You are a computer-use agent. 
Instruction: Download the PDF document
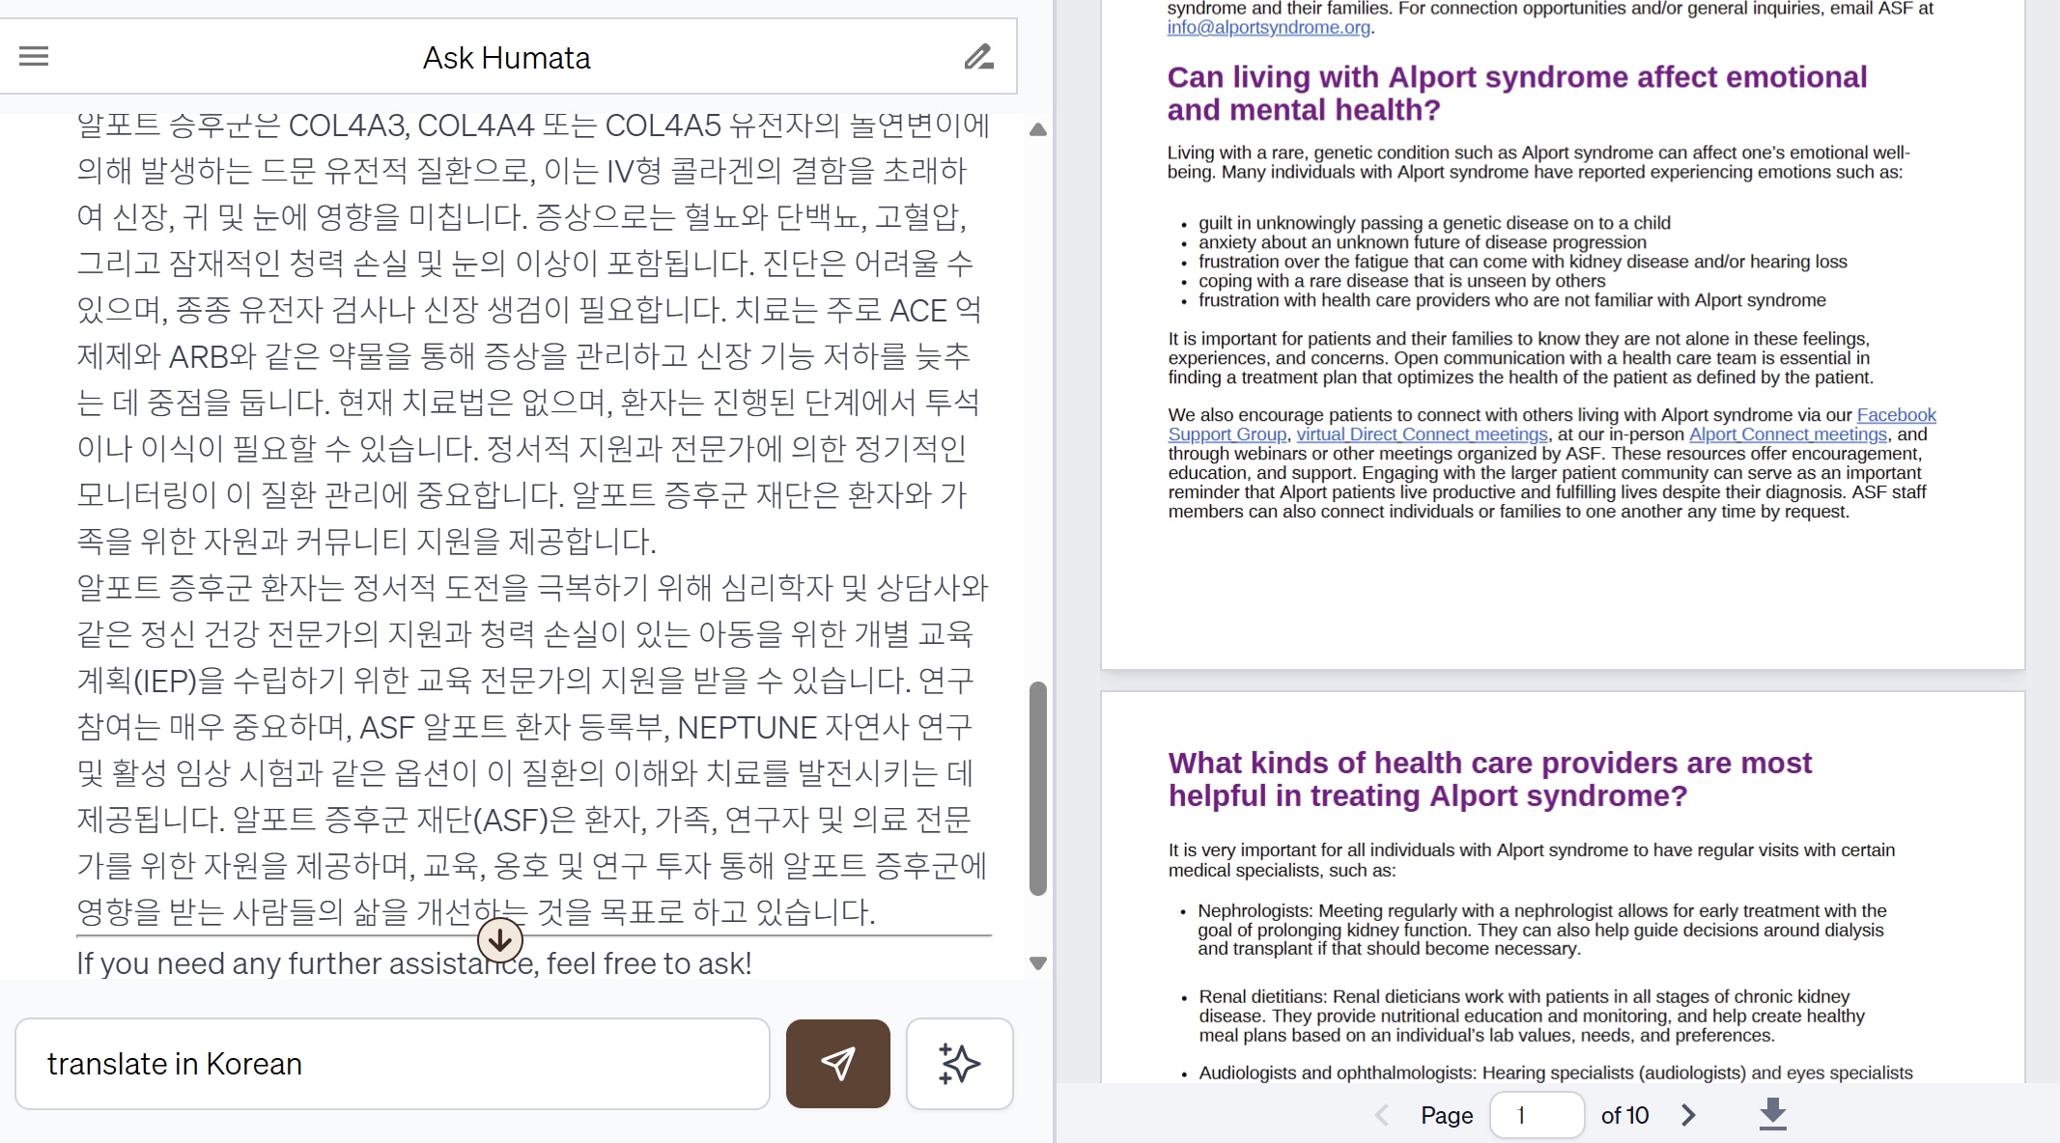pos(1772,1114)
